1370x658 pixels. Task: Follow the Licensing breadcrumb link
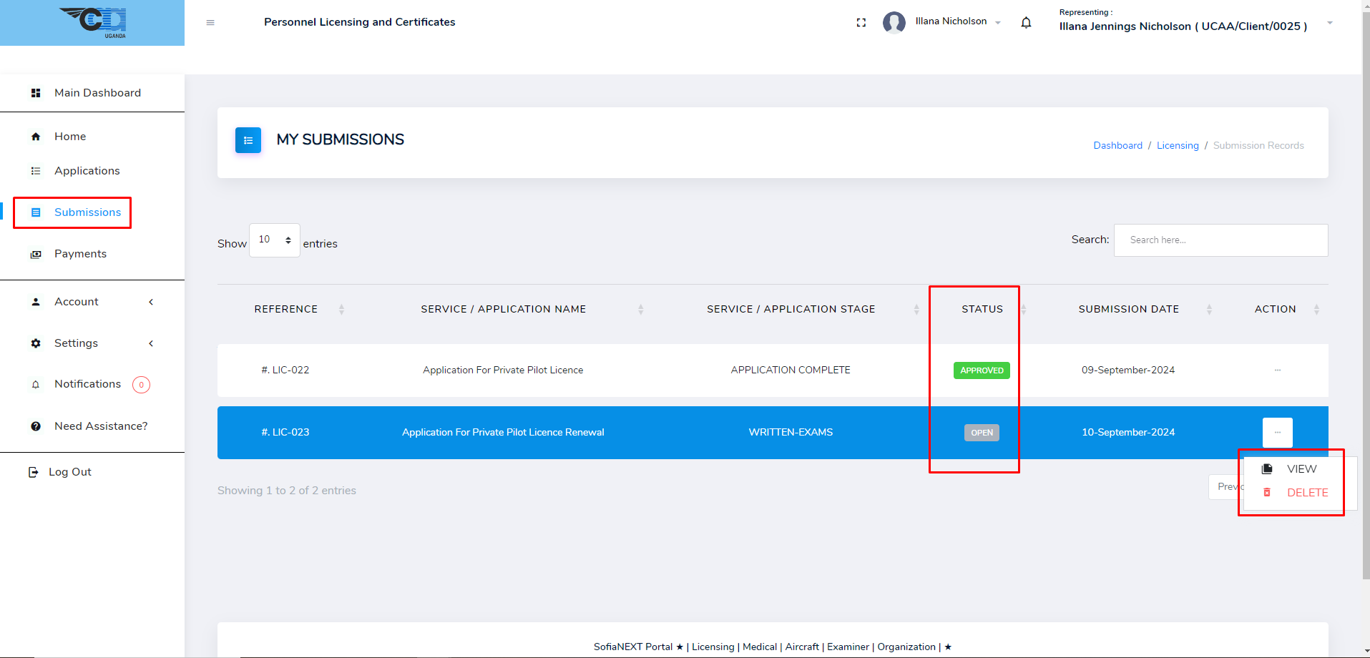[x=1177, y=146]
